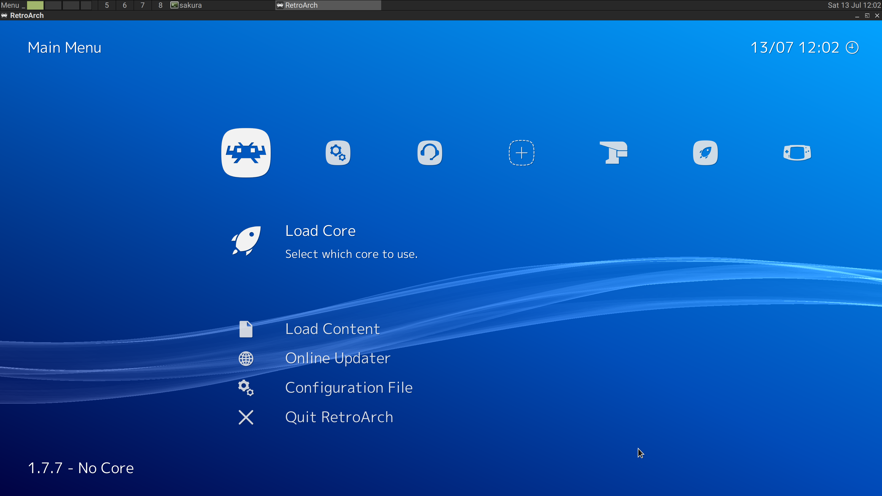Open the desktop Menu in top panel
This screenshot has width=882, height=496.
pos(10,5)
